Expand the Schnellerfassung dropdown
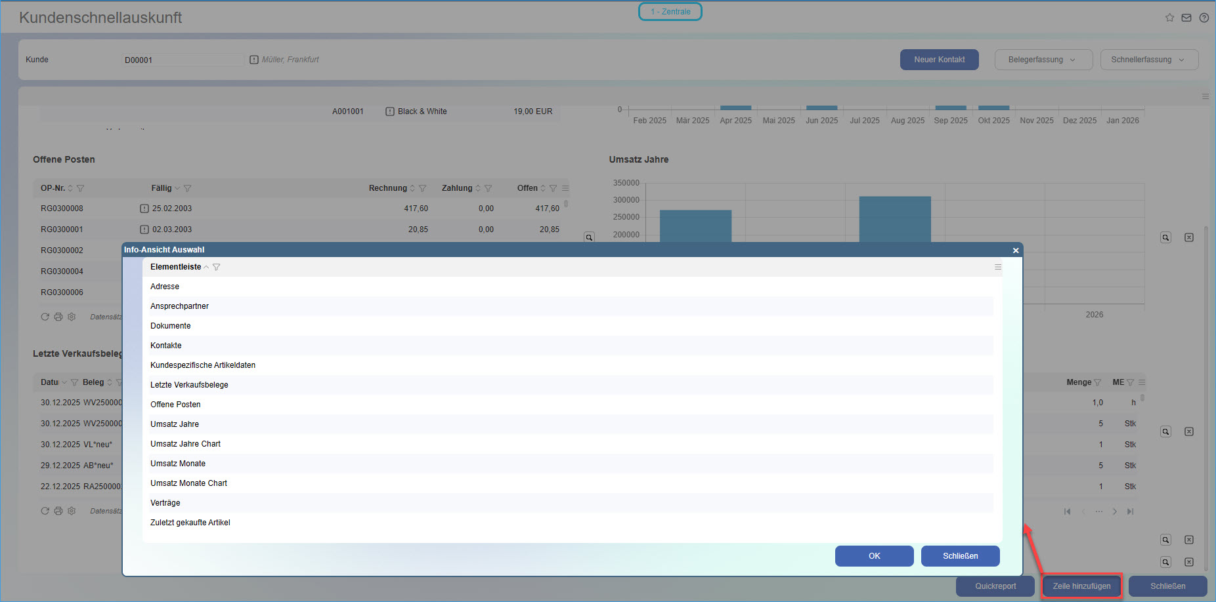Viewport: 1216px width, 602px height. point(1148,60)
